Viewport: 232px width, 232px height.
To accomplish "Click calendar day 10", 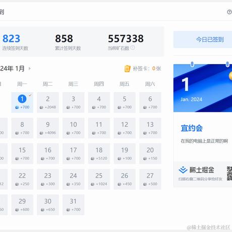I will 73,128.
